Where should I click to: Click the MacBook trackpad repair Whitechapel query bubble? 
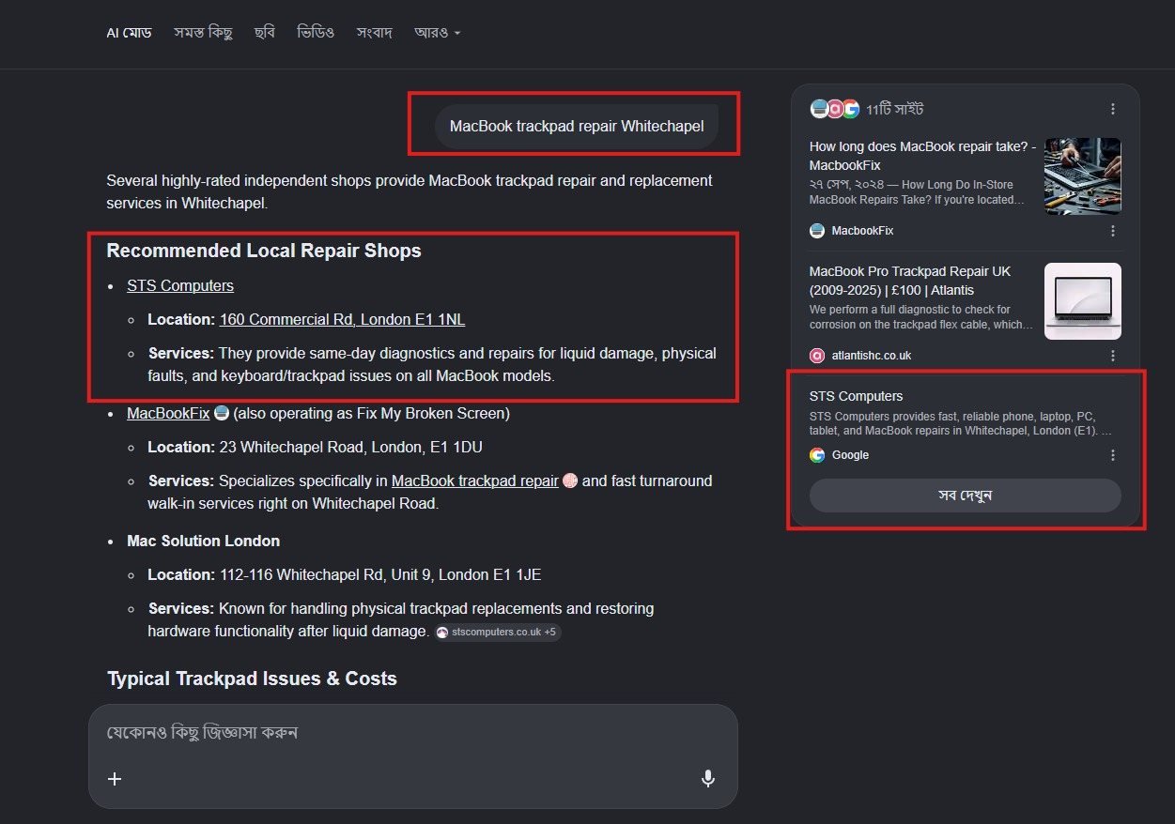[x=577, y=126]
